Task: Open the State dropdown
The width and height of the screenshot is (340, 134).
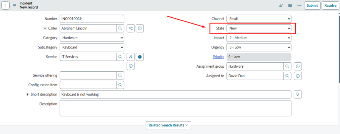Action: coord(259,29)
